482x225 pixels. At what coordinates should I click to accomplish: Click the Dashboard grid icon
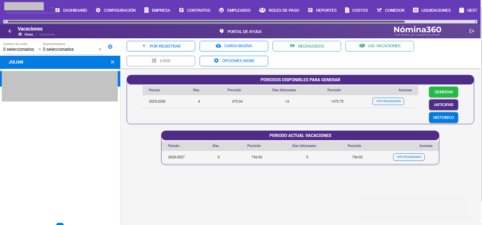point(57,10)
